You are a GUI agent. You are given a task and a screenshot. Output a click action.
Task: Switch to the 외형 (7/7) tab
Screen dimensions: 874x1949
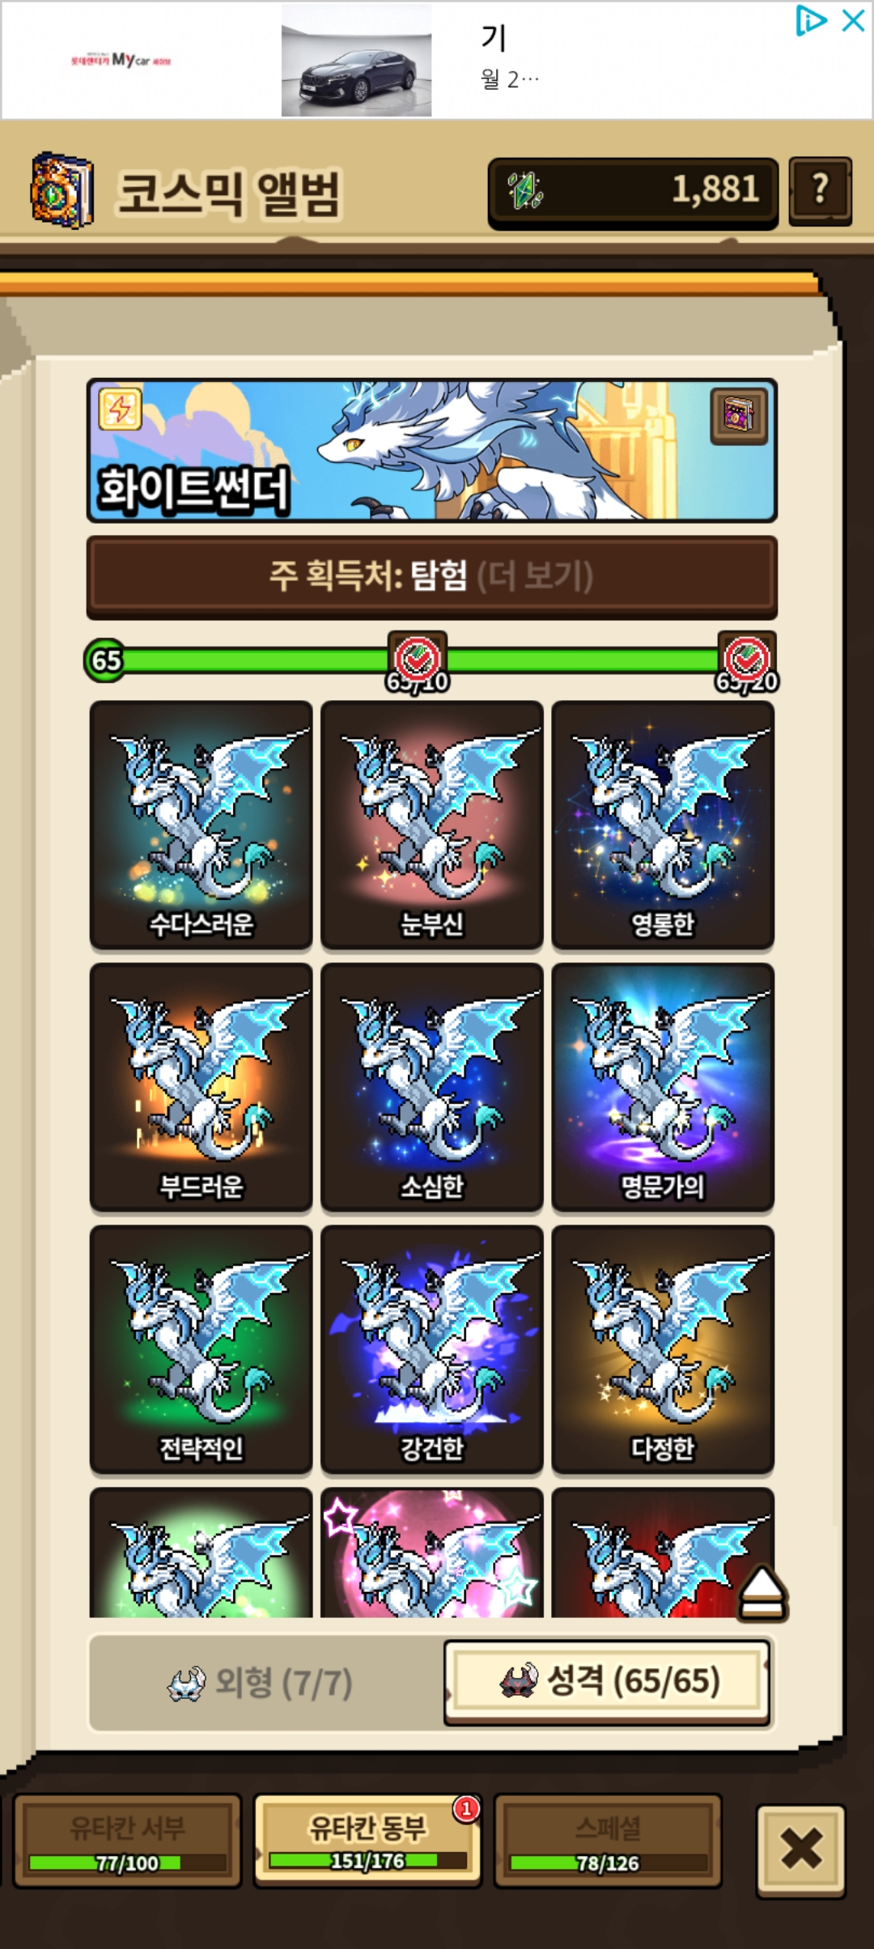(x=261, y=1684)
